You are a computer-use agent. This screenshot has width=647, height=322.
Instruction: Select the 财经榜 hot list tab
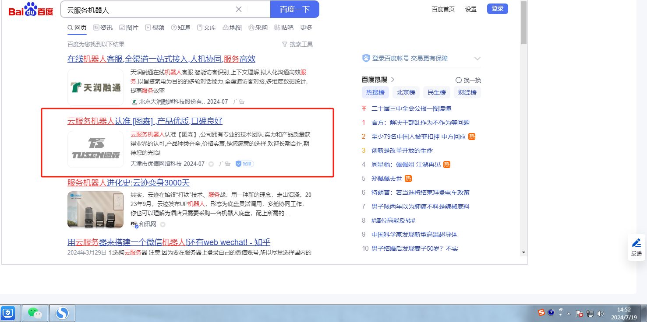(467, 92)
